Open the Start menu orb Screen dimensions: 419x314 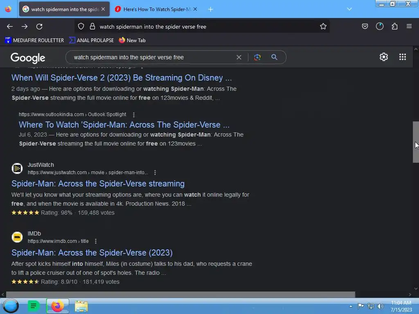pyautogui.click(x=11, y=306)
